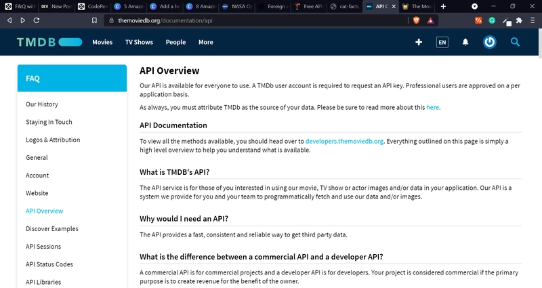
Task: Open API Libraries in the sidebar
Action: [x=43, y=282]
